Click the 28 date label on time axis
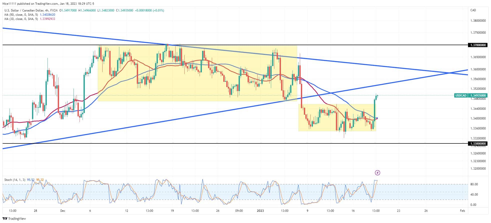Image resolution: width=491 pixels, height=223 pixels. click(36, 211)
